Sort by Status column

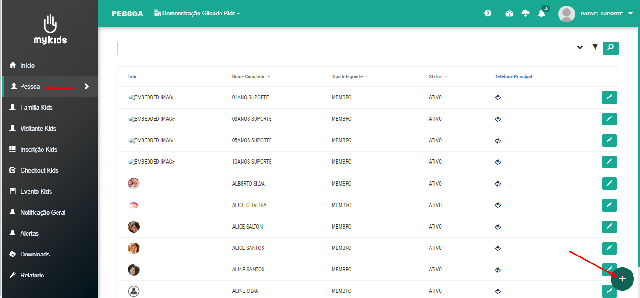point(438,76)
